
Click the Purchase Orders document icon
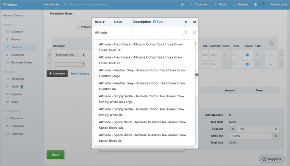click(7, 63)
